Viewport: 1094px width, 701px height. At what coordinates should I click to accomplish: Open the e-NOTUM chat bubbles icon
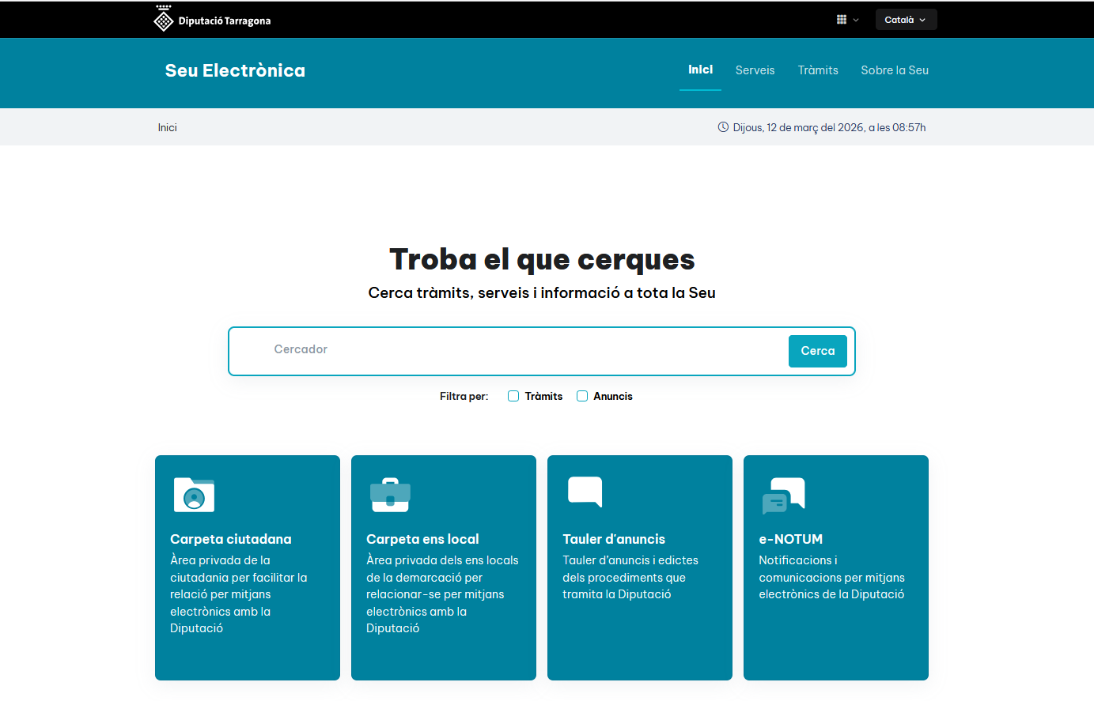784,494
